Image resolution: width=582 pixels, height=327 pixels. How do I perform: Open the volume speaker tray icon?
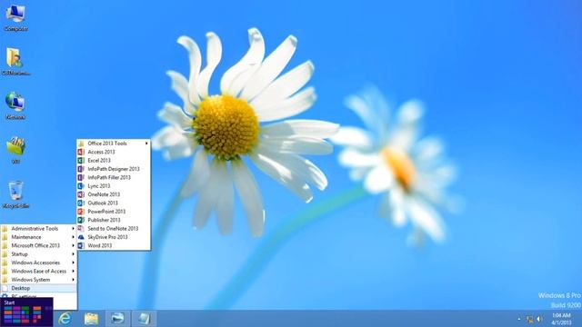(539, 319)
